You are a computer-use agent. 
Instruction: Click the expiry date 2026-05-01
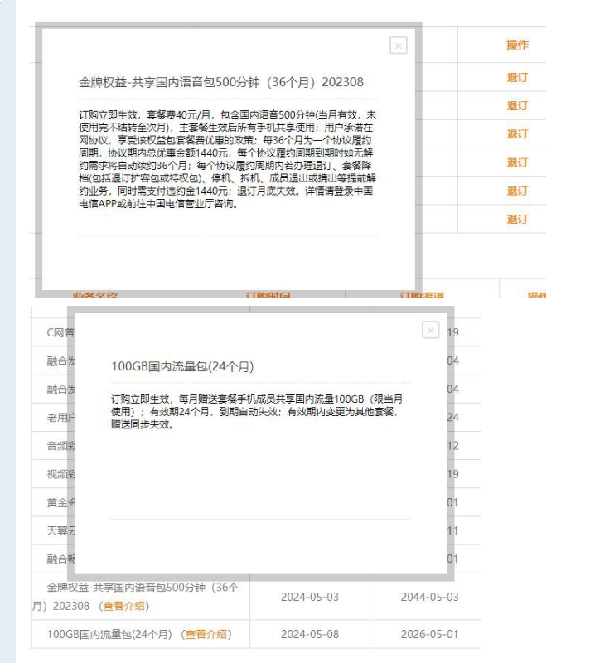(429, 634)
